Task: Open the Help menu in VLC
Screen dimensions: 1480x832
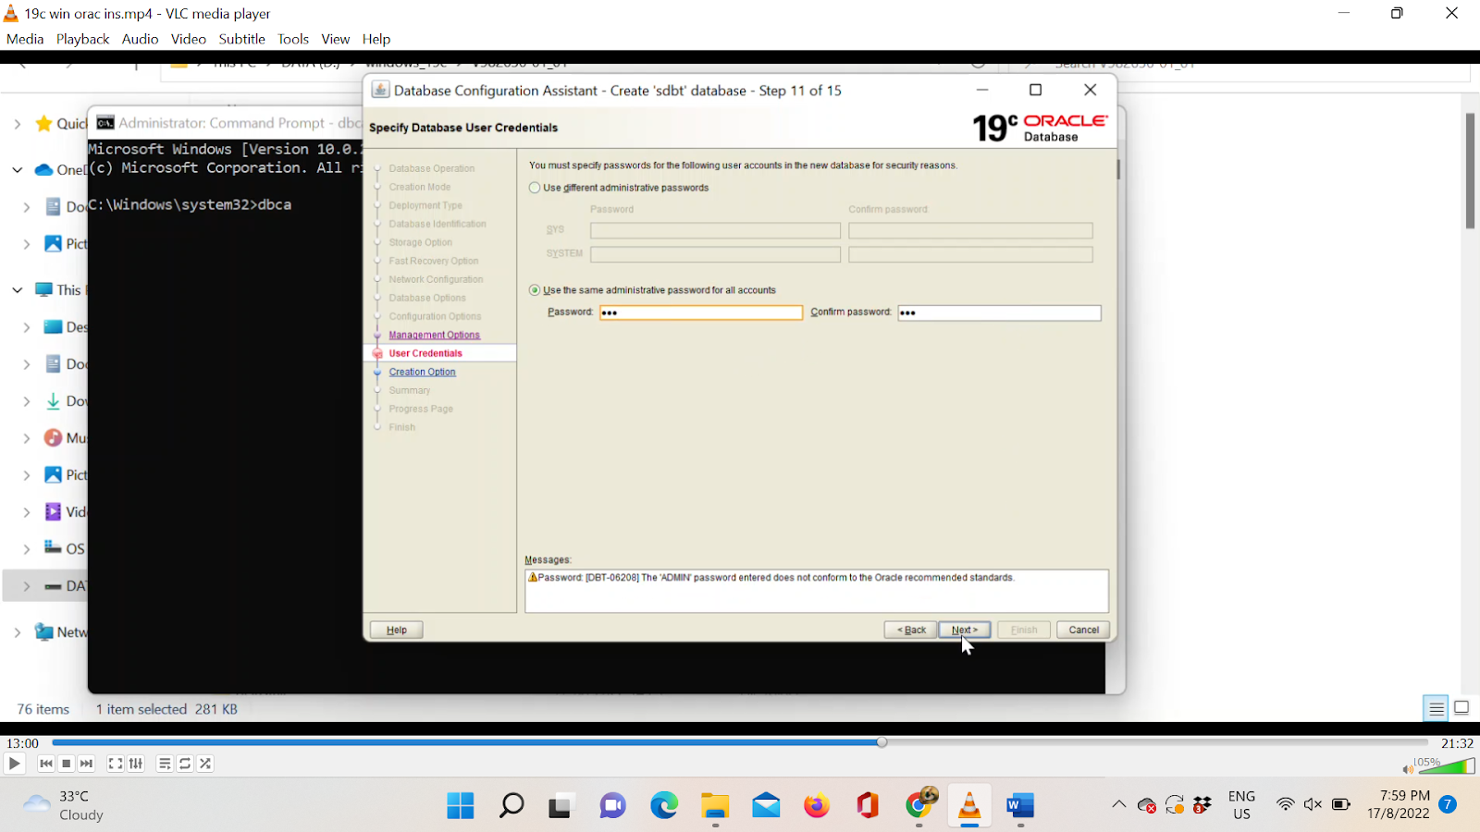Action: pyautogui.click(x=376, y=39)
